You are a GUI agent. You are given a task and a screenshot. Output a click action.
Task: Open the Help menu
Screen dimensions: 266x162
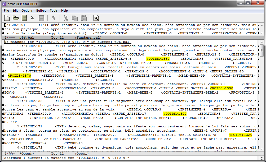tap(64, 11)
